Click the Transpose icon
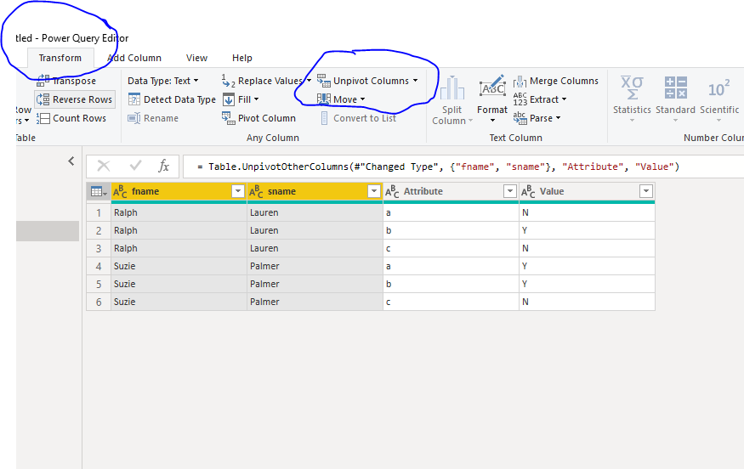This screenshot has height=469, width=744. [x=43, y=81]
